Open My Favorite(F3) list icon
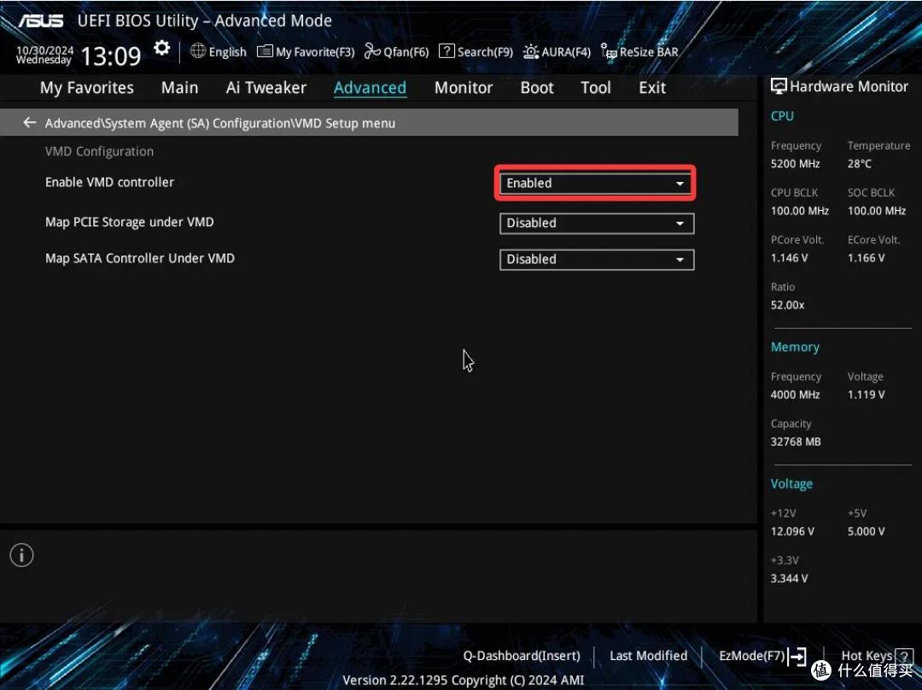This screenshot has width=922, height=690. (x=265, y=51)
